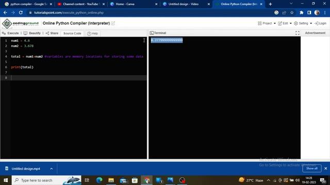330x185 pixels.
Task: Click the Google icon in address bar
Action: (276, 12)
